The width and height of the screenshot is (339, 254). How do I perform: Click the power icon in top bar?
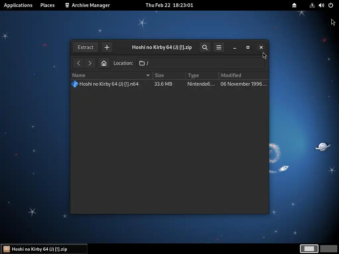pyautogui.click(x=331, y=5)
